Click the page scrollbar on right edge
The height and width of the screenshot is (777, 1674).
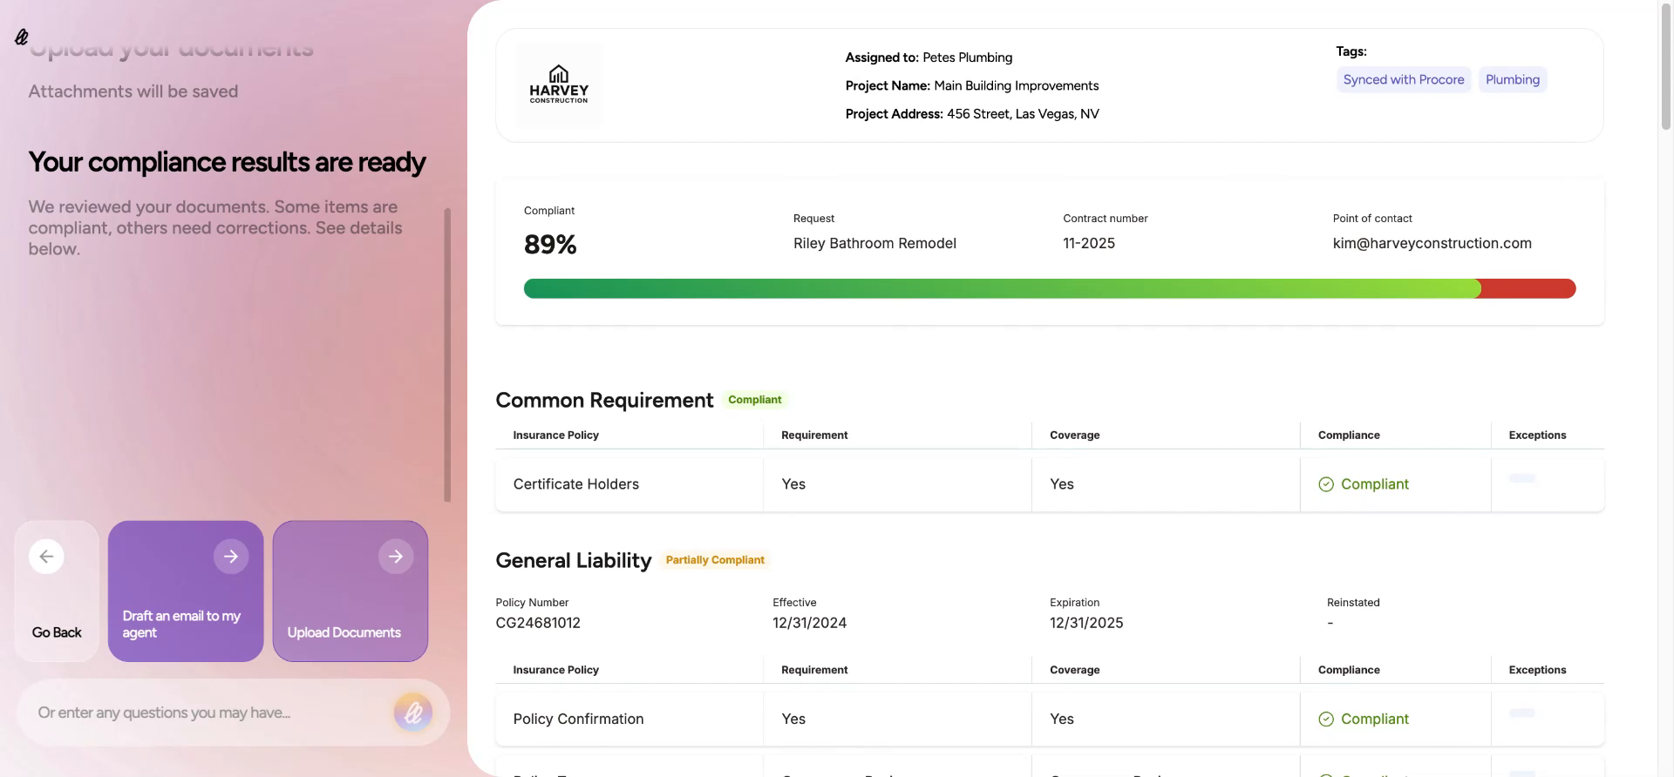click(1666, 66)
